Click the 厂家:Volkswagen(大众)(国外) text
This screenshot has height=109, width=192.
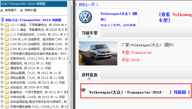click(x=148, y=45)
